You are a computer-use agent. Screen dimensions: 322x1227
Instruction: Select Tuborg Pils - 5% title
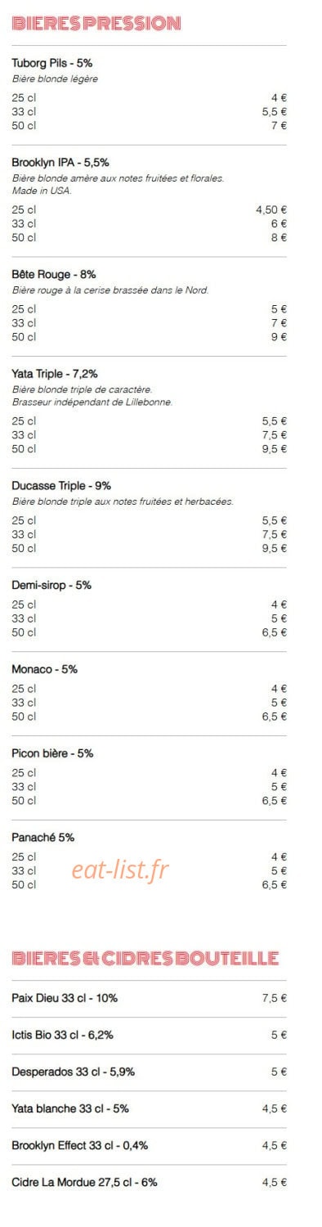click(x=51, y=62)
